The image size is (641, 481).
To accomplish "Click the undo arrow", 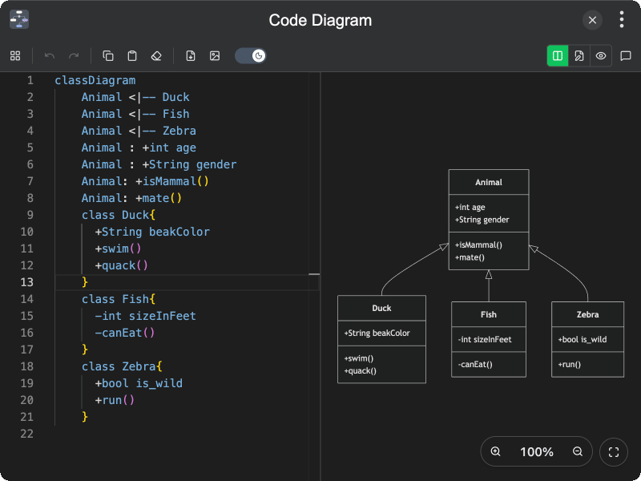I will point(50,55).
